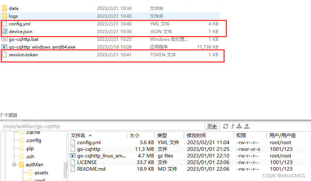Click the download toolbar icon
311x181 pixels.
coord(239,126)
